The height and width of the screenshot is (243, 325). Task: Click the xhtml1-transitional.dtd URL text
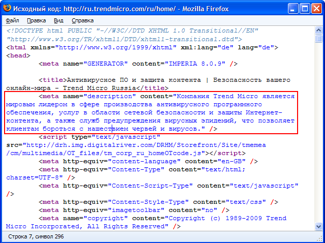(x=124, y=39)
